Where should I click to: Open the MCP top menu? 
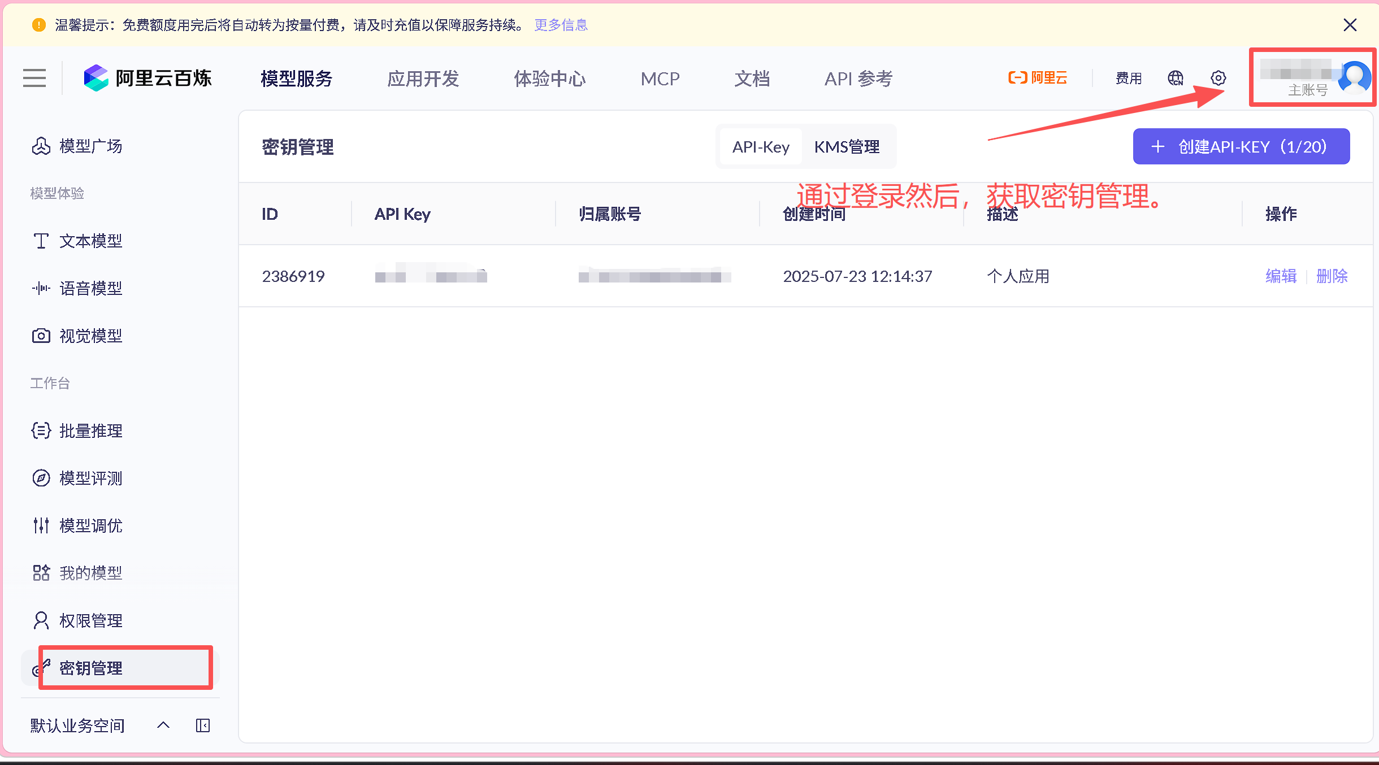point(660,79)
